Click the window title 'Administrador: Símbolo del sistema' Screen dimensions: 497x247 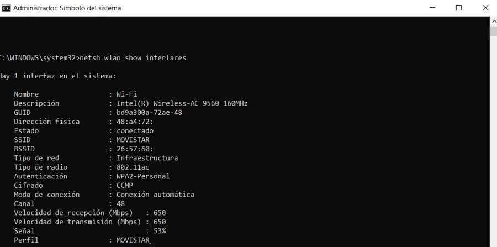point(67,8)
